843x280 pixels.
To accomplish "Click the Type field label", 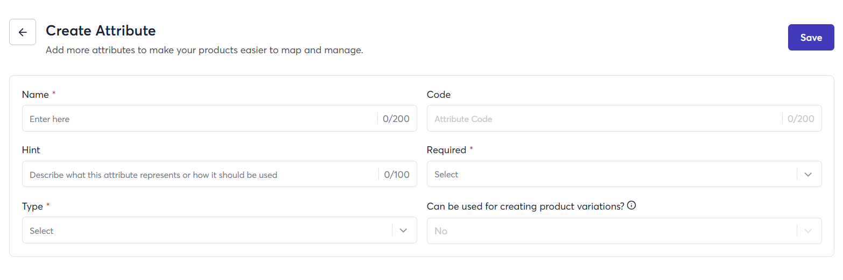I will click(32, 206).
